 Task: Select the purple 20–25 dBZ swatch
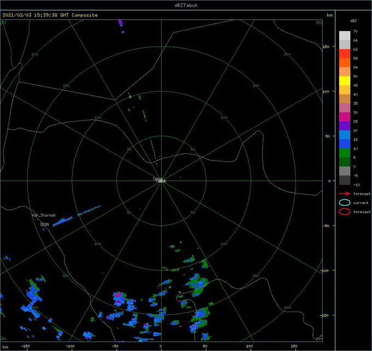(345, 126)
